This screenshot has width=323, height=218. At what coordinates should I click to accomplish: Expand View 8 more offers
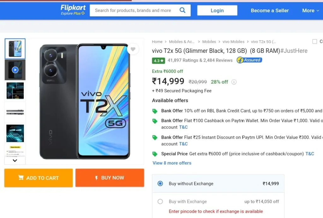(x=172, y=163)
